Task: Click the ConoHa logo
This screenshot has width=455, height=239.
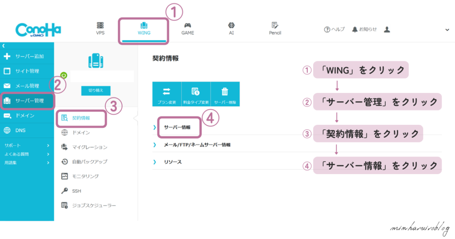Action: pos(38,30)
